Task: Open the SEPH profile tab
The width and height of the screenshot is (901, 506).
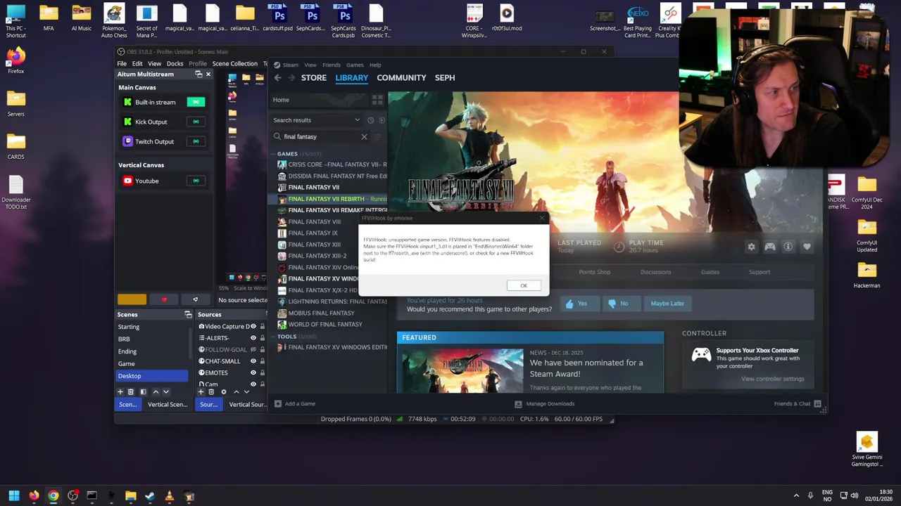Action: pyautogui.click(x=445, y=78)
